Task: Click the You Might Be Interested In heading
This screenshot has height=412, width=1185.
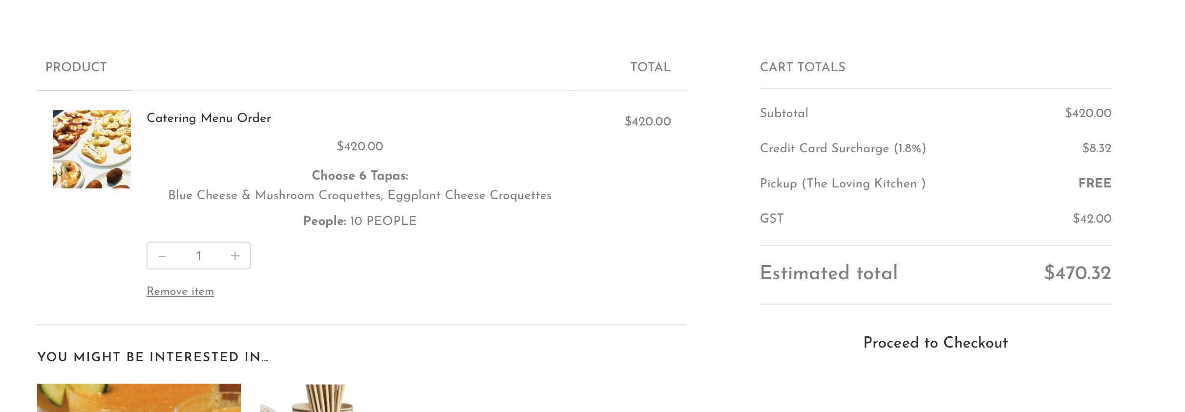Action: pos(153,357)
